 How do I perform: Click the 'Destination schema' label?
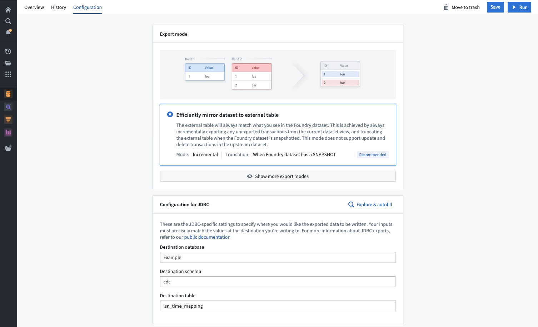180,271
